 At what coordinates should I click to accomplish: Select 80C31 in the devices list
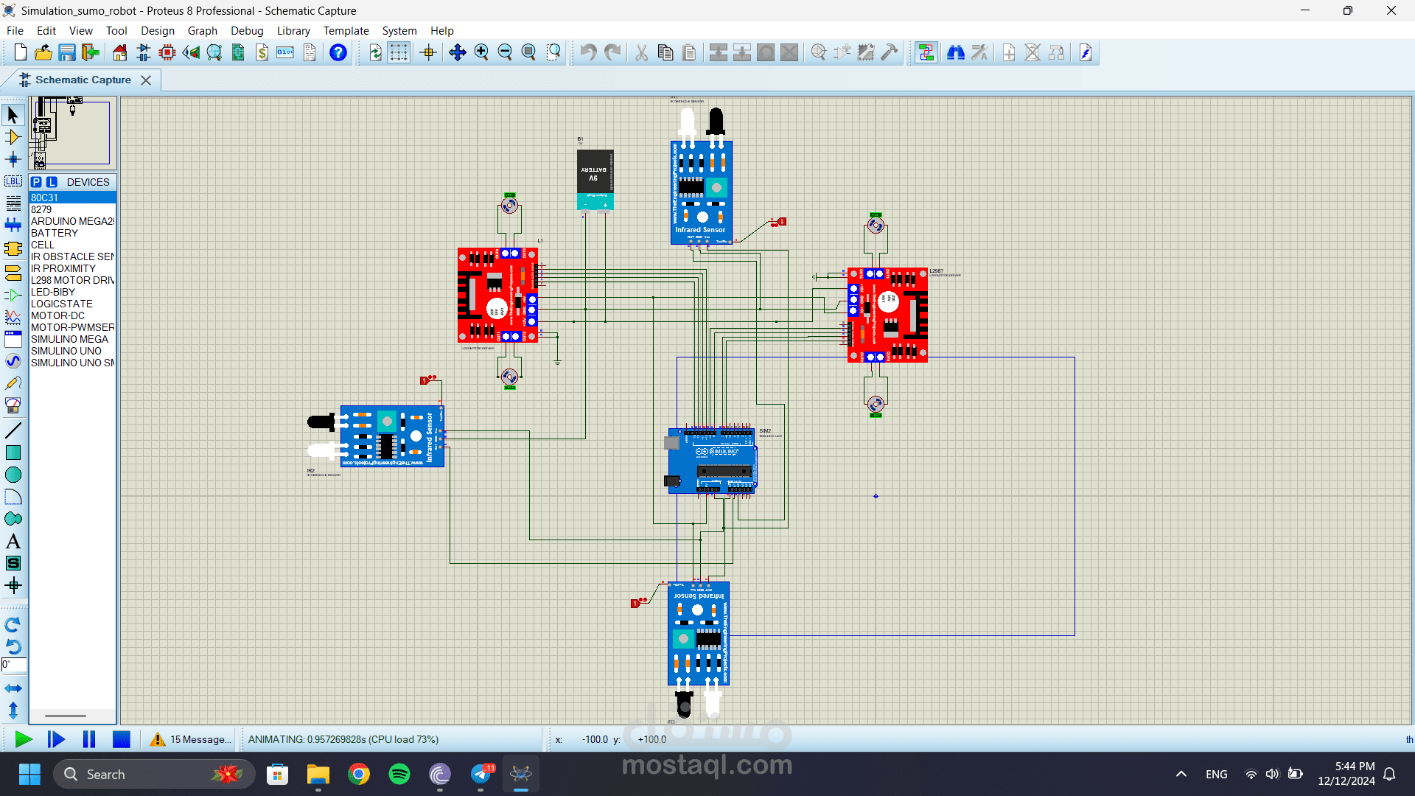(72, 198)
